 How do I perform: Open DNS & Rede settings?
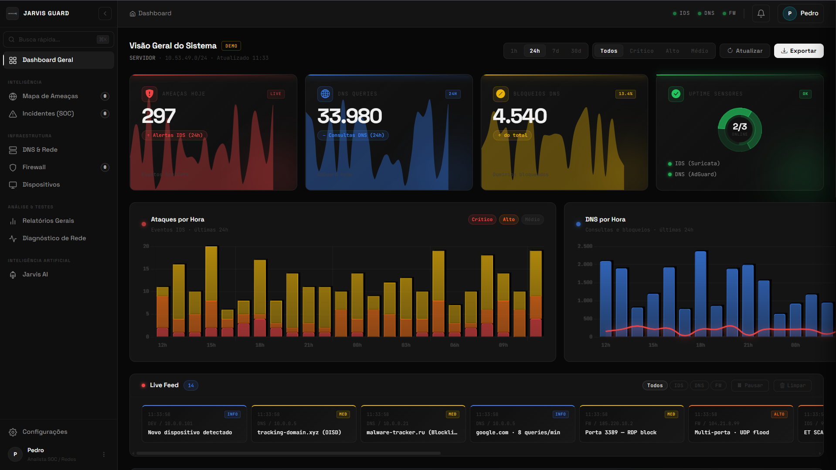coord(40,150)
